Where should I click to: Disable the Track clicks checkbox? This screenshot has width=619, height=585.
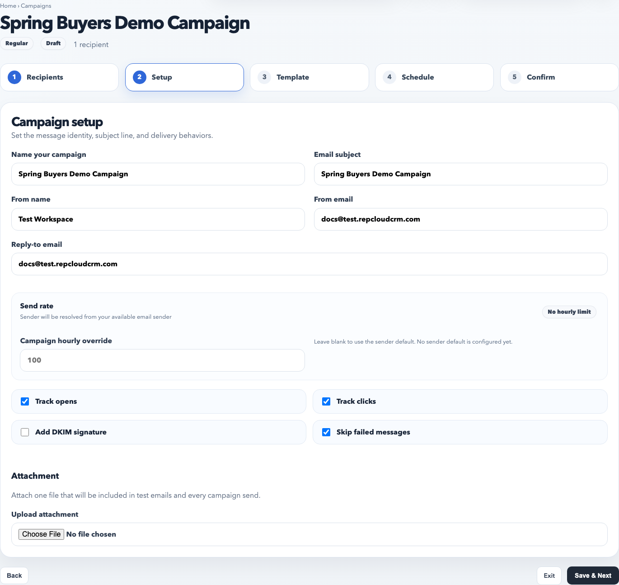point(326,401)
